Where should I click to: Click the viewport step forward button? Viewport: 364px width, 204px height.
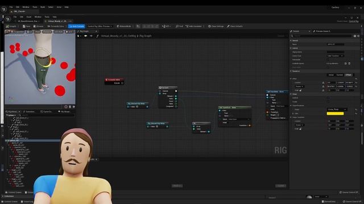click(x=74, y=107)
